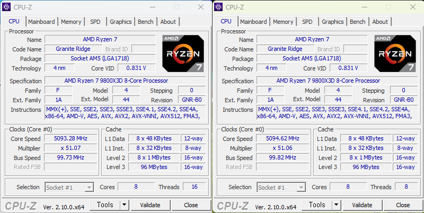Click Code Name Granite Ridge in left window
This screenshot has height=213, width=424.
click(73, 49)
